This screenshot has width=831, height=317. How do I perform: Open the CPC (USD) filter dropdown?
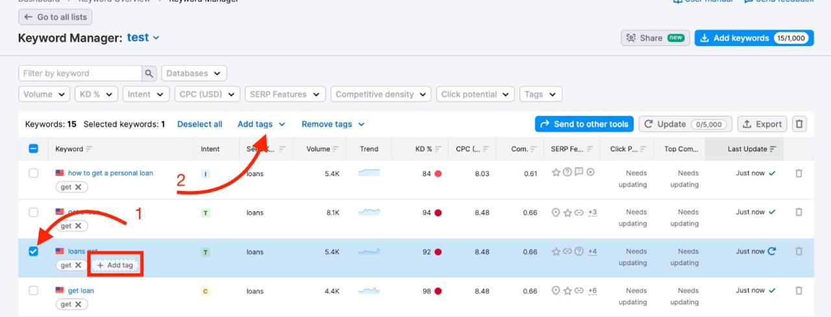click(207, 94)
